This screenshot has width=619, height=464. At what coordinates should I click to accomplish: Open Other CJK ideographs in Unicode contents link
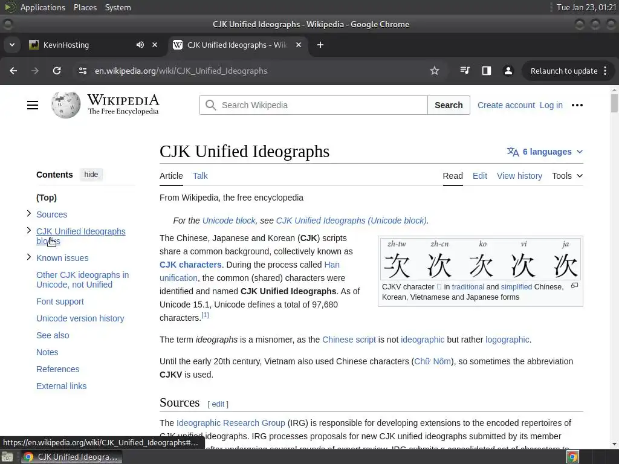[82, 280]
